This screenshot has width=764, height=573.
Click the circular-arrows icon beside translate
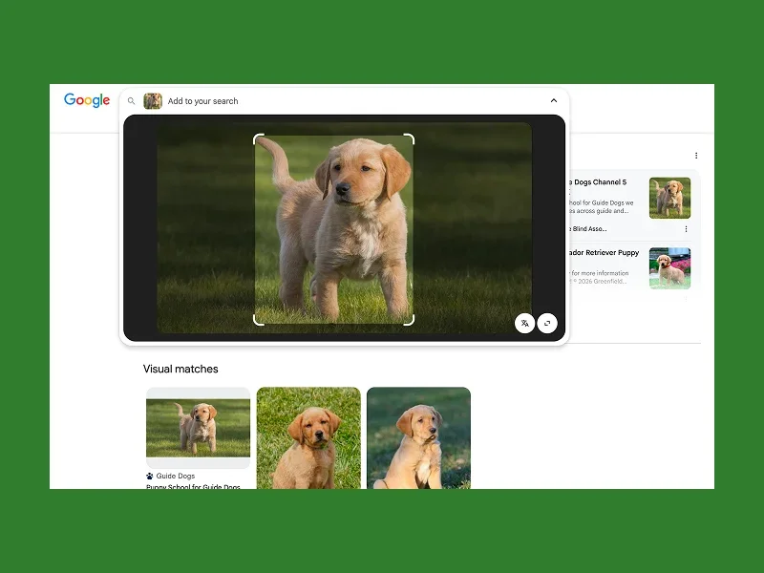point(547,323)
